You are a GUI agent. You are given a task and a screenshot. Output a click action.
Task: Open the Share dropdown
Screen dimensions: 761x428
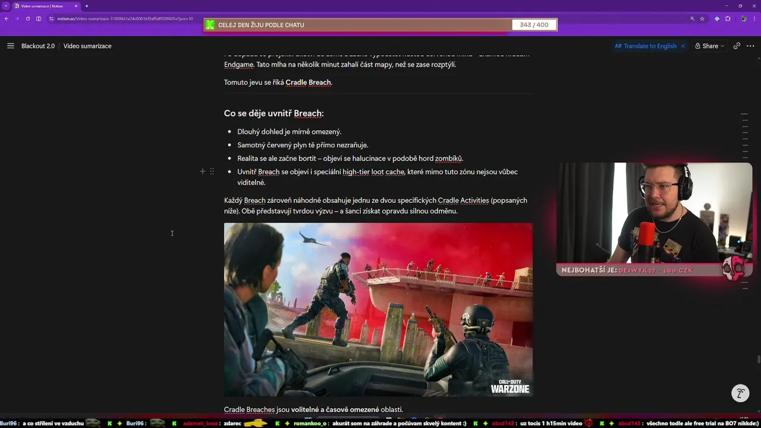(x=710, y=46)
